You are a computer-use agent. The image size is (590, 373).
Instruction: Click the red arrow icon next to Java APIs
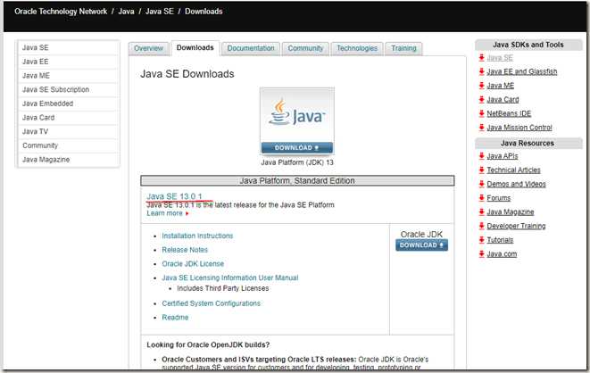point(481,155)
